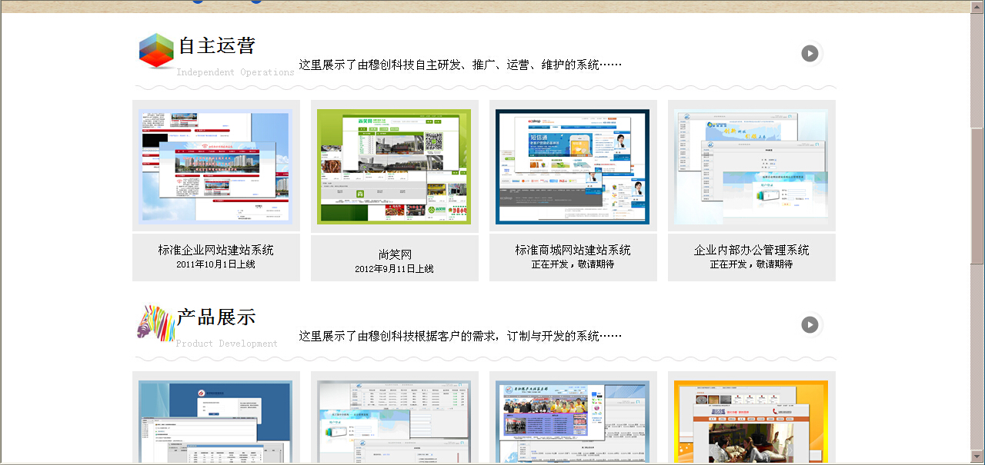Open the 标准商城网站建站系统 screenshot thumbnail
This screenshot has width=985, height=465.
pos(573,166)
